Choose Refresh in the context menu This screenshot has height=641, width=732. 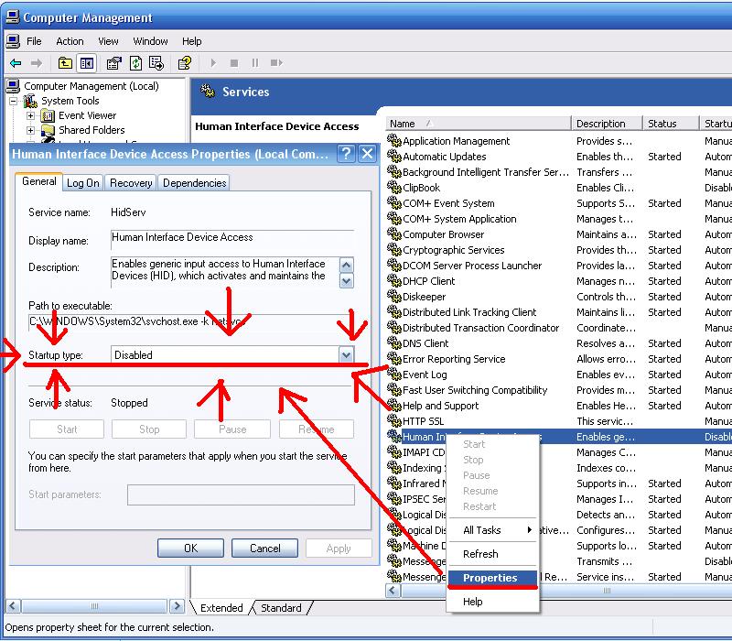point(491,554)
